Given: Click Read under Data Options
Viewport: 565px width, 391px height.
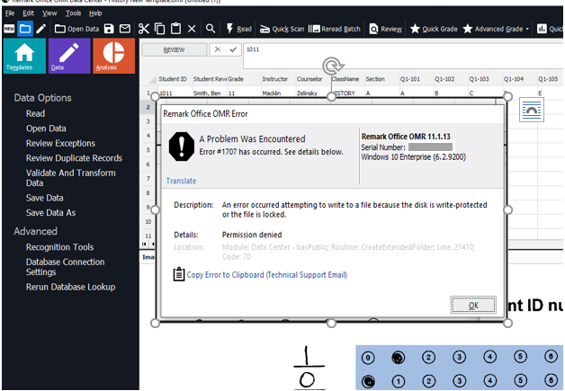Looking at the screenshot, I should (35, 114).
